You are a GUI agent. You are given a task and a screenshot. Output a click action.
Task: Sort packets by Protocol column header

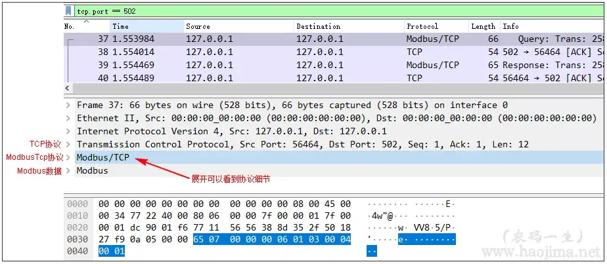click(x=436, y=26)
